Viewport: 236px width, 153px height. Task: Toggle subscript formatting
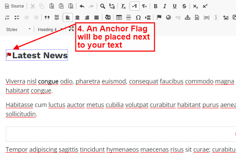pos(195,6)
